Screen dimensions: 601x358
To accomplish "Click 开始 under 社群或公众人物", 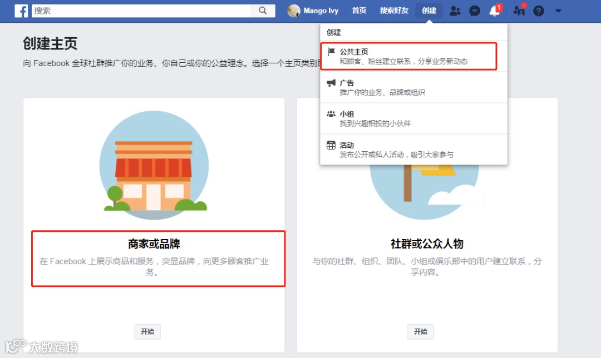I will (421, 331).
